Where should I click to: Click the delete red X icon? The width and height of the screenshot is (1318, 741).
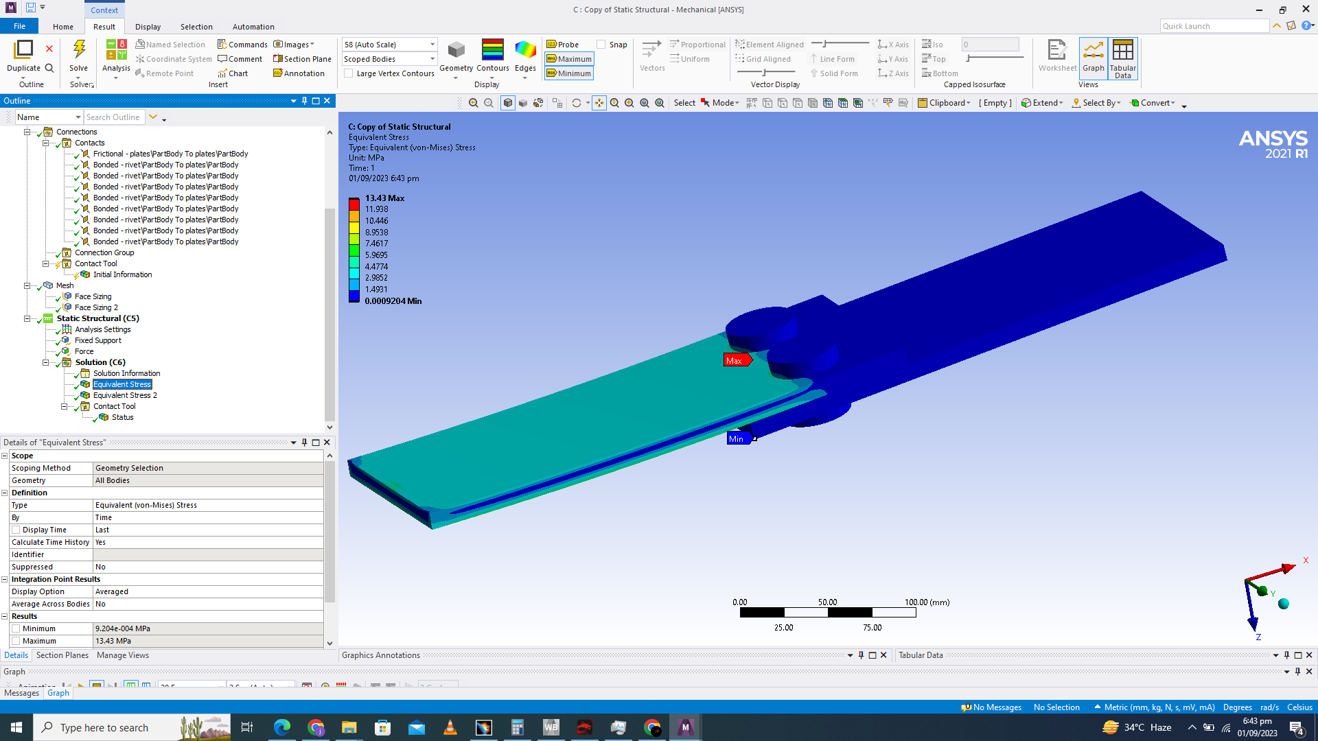(49, 49)
